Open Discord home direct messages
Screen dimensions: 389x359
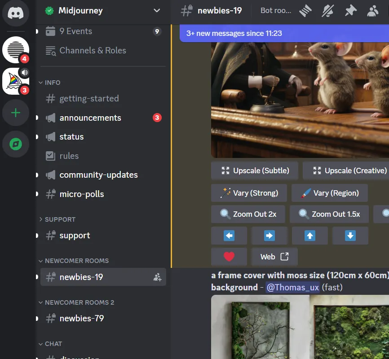[16, 13]
